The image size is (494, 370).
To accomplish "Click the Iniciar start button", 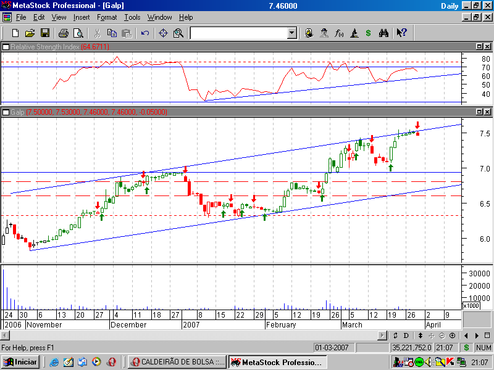I will 20,362.
